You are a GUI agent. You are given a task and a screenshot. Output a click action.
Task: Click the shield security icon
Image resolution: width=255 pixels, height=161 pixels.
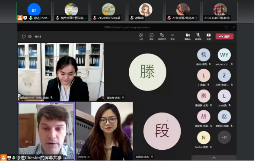(x=24, y=36)
